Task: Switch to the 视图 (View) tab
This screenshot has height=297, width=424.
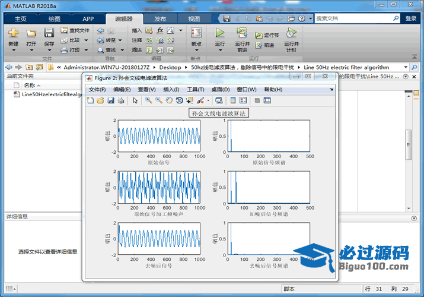Action: (x=194, y=18)
